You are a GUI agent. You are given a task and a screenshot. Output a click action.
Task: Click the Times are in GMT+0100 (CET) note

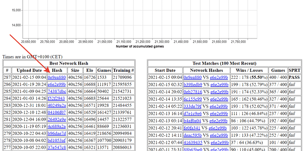[x=32, y=57]
